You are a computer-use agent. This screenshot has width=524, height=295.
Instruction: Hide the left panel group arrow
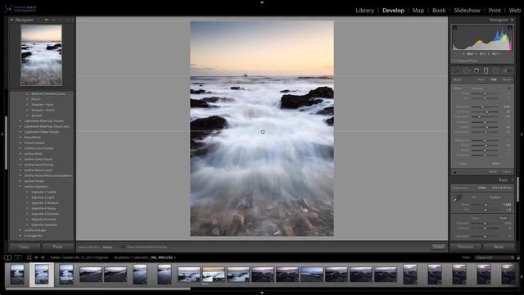point(2,134)
